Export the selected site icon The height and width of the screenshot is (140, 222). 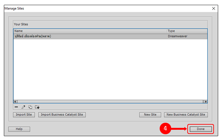(37, 107)
